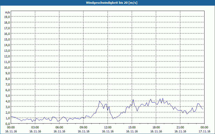The width and height of the screenshot is (215, 134).
Task: Select the 1,0 y-axis label
Action: [8, 118]
